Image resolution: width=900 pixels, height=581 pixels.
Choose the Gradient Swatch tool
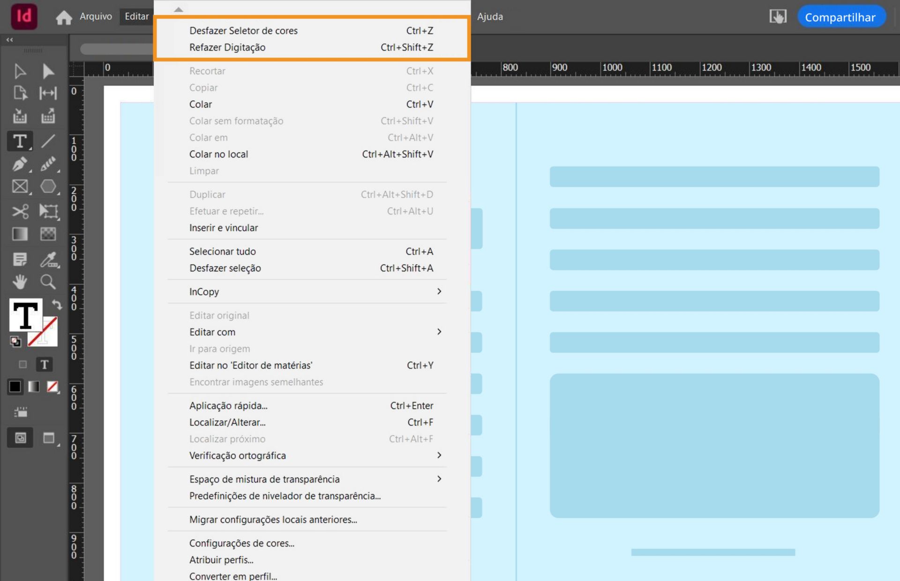tap(20, 234)
